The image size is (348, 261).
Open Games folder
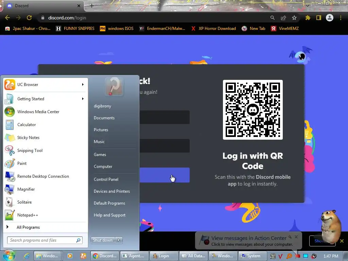click(100, 155)
